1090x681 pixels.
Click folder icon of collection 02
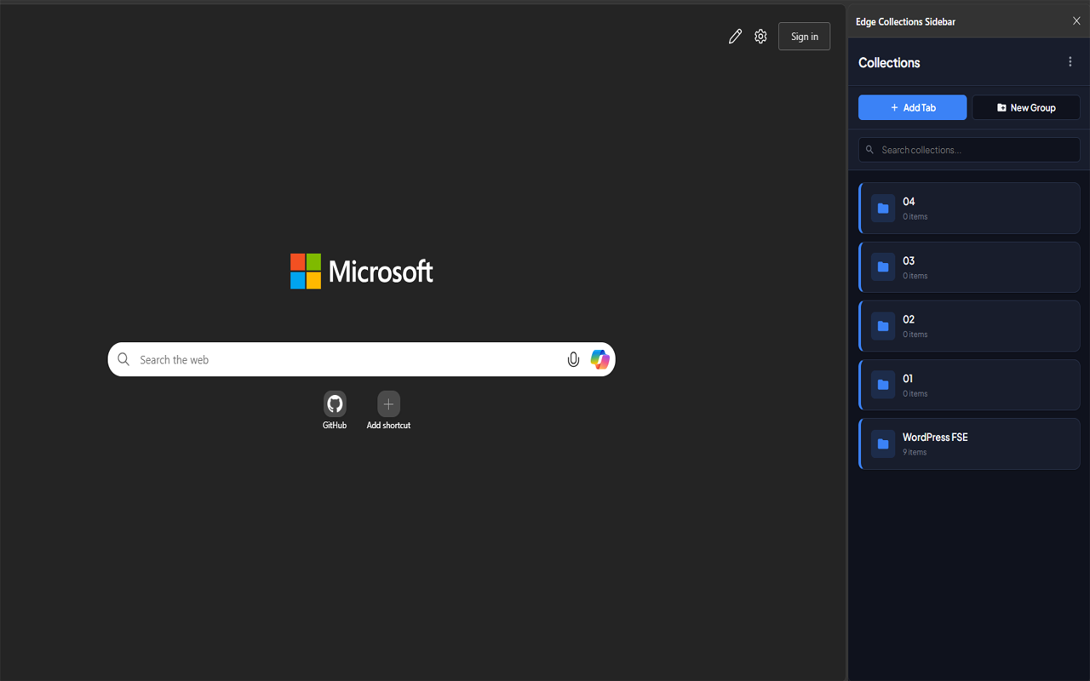coord(883,326)
